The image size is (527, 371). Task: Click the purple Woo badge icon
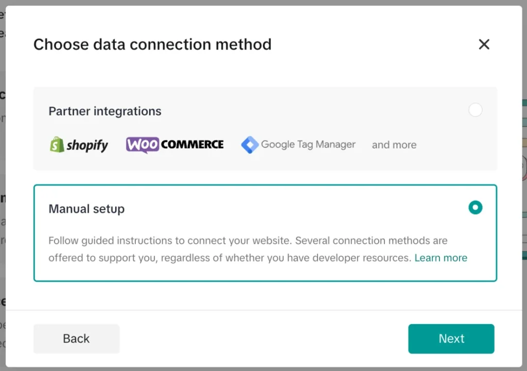click(x=142, y=145)
